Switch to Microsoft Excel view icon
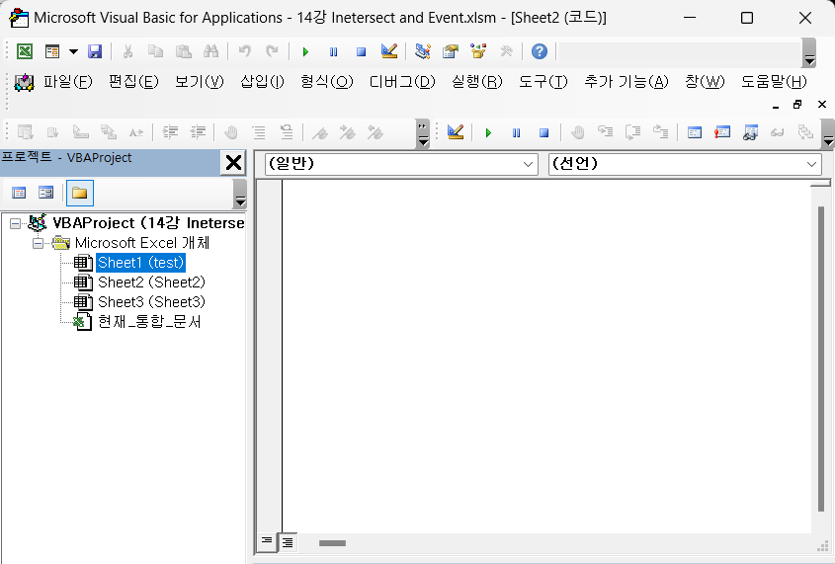This screenshot has height=564, width=835. click(25, 51)
